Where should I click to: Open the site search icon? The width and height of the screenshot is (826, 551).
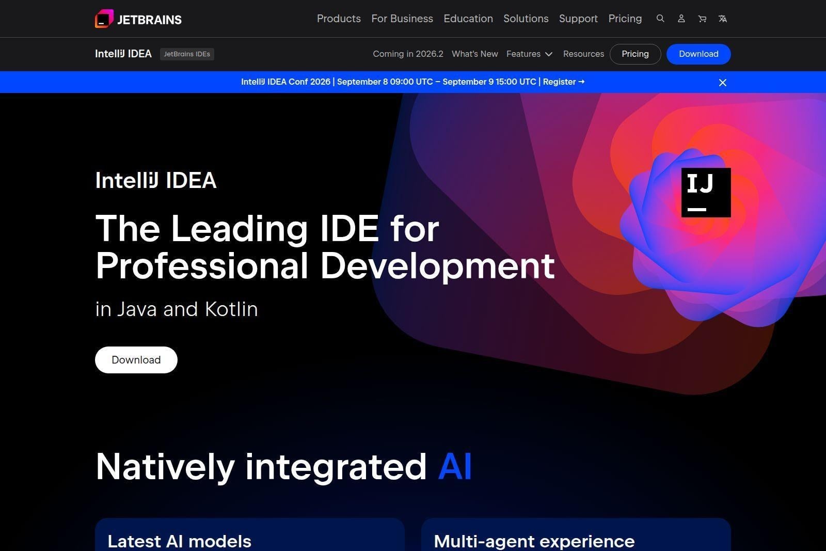[660, 19]
